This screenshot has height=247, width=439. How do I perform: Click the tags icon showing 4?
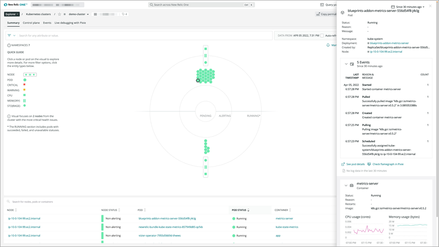(x=124, y=14)
